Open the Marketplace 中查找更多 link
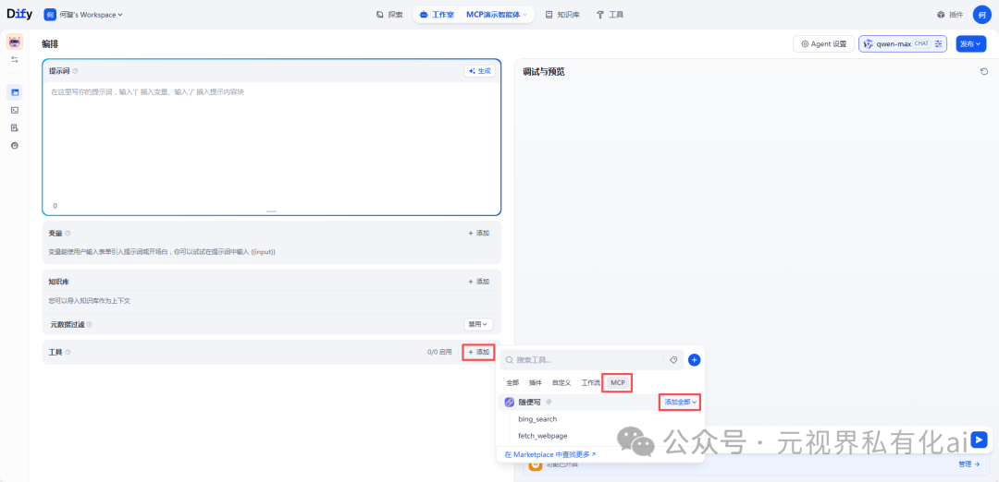This screenshot has height=482, width=999. [x=549, y=454]
